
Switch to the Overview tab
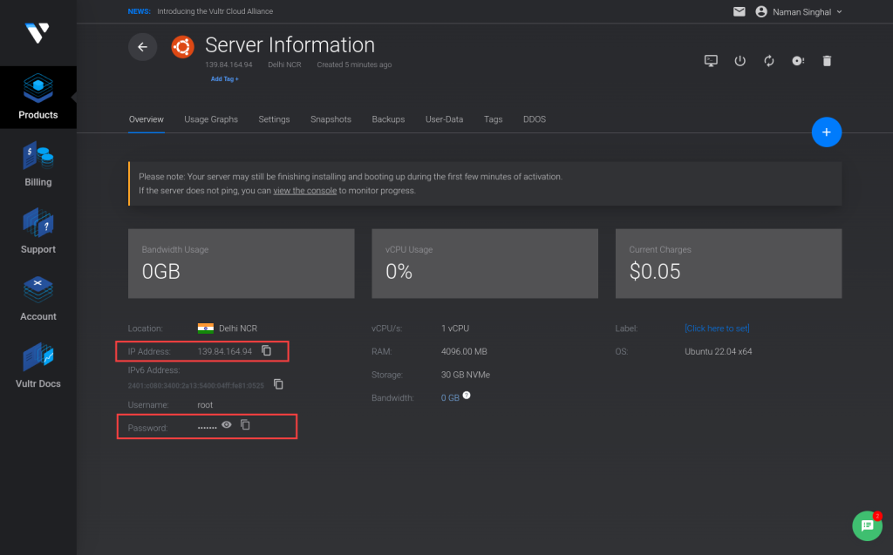tap(146, 119)
